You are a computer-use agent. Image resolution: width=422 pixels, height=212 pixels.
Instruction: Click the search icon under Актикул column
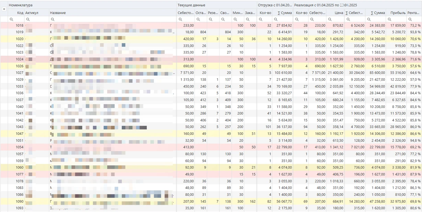point(28,20)
